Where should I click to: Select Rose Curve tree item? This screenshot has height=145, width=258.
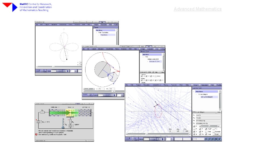click(x=107, y=35)
